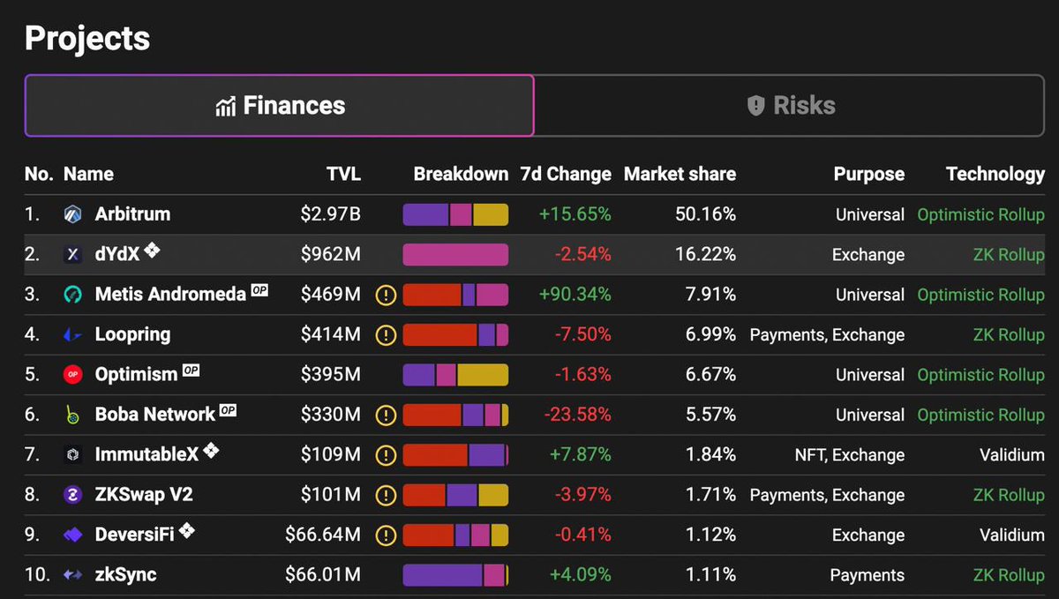The width and height of the screenshot is (1059, 599).
Task: Click the dYdX project logo
Action: pos(73,255)
